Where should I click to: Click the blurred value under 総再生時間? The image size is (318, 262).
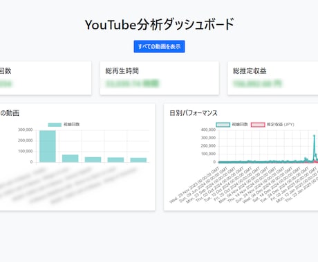pyautogui.click(x=132, y=83)
